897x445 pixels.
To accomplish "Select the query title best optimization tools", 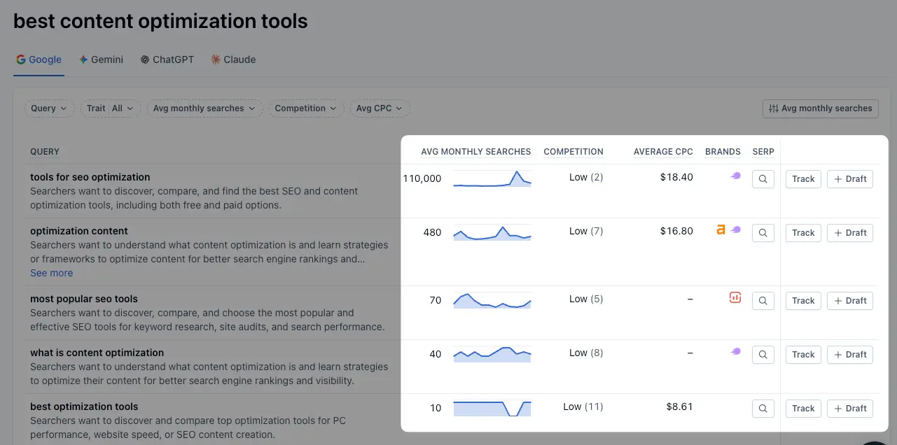I will coord(84,407).
